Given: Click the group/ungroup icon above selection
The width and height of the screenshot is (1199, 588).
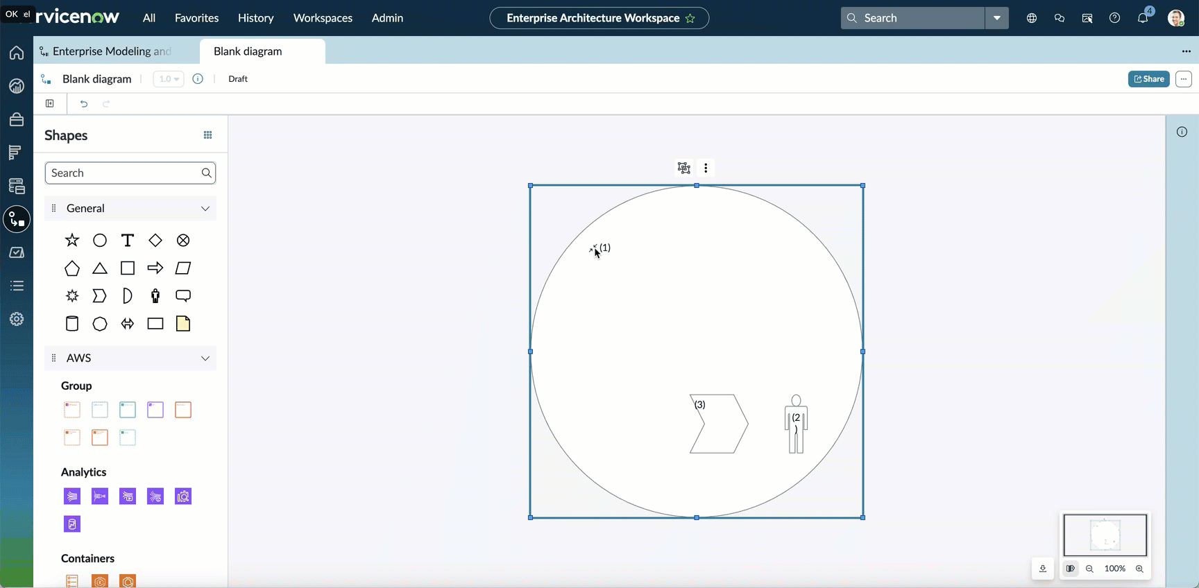Looking at the screenshot, I should pyautogui.click(x=684, y=168).
